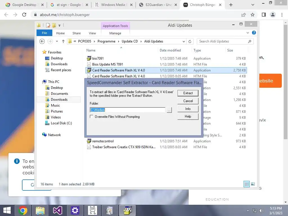Open Explorer help question mark
This screenshot has height=216, width=288.
254,33
